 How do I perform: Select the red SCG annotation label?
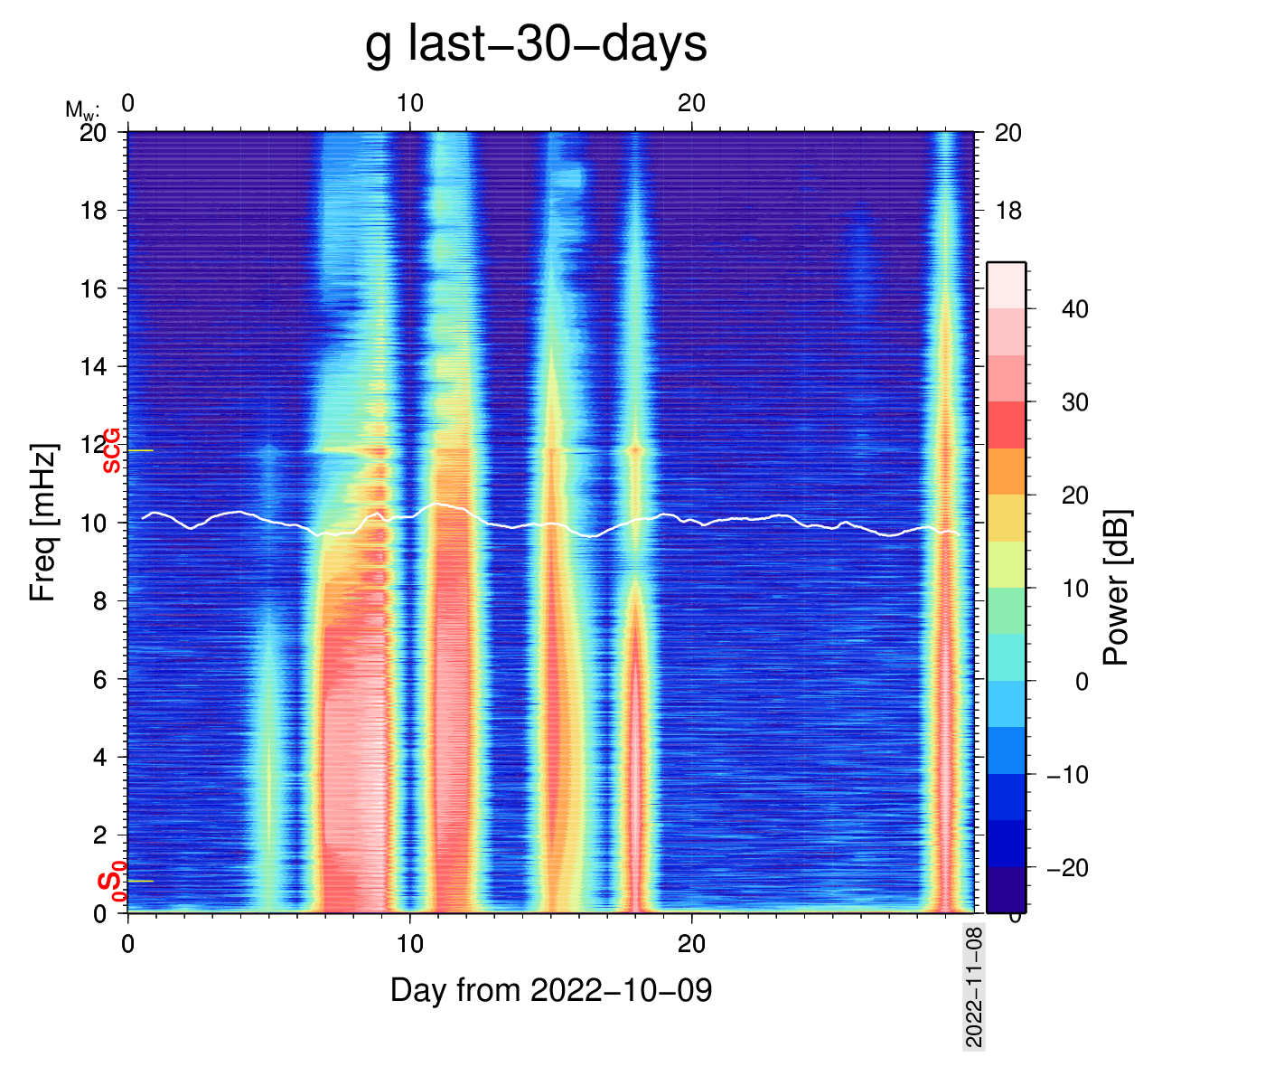[111, 450]
